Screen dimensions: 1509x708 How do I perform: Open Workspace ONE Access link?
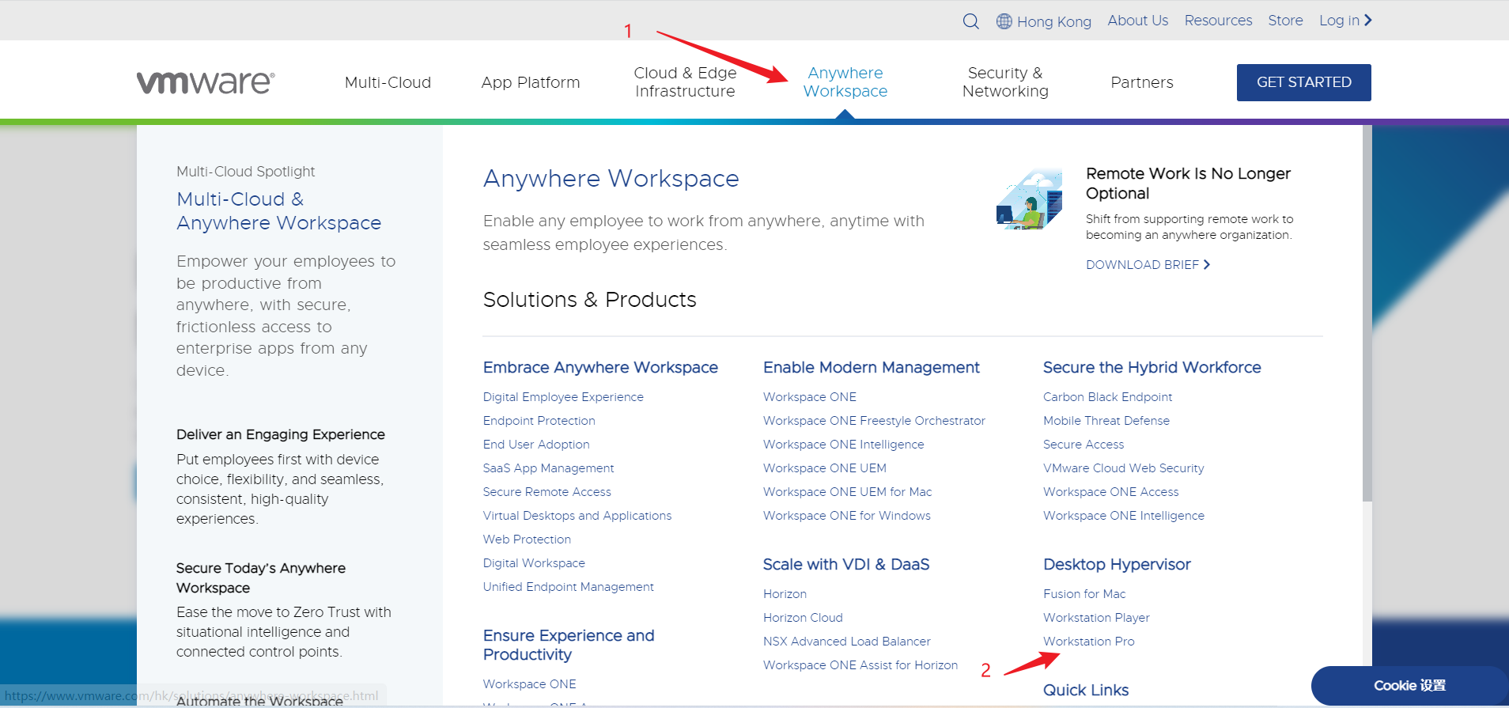1110,492
